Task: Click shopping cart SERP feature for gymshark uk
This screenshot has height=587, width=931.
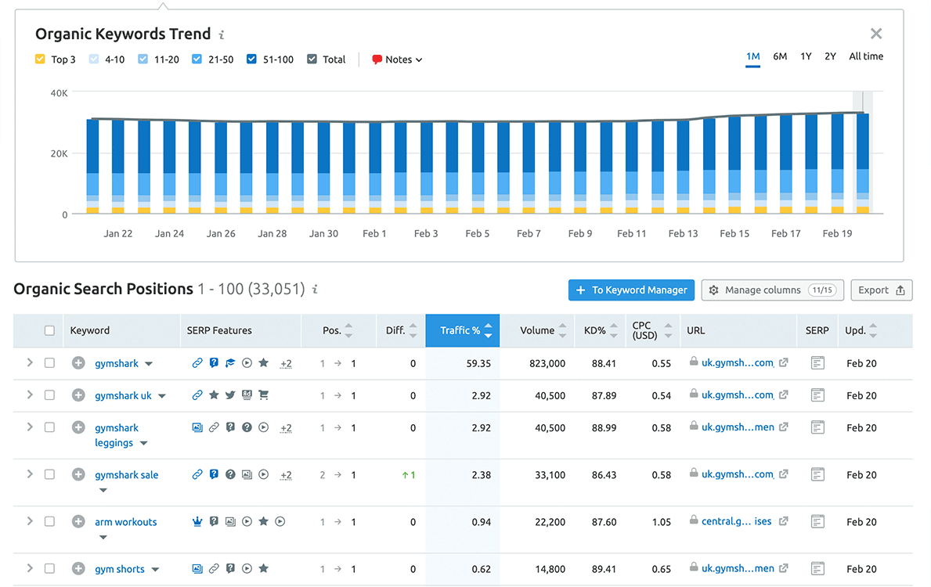Action: click(264, 394)
